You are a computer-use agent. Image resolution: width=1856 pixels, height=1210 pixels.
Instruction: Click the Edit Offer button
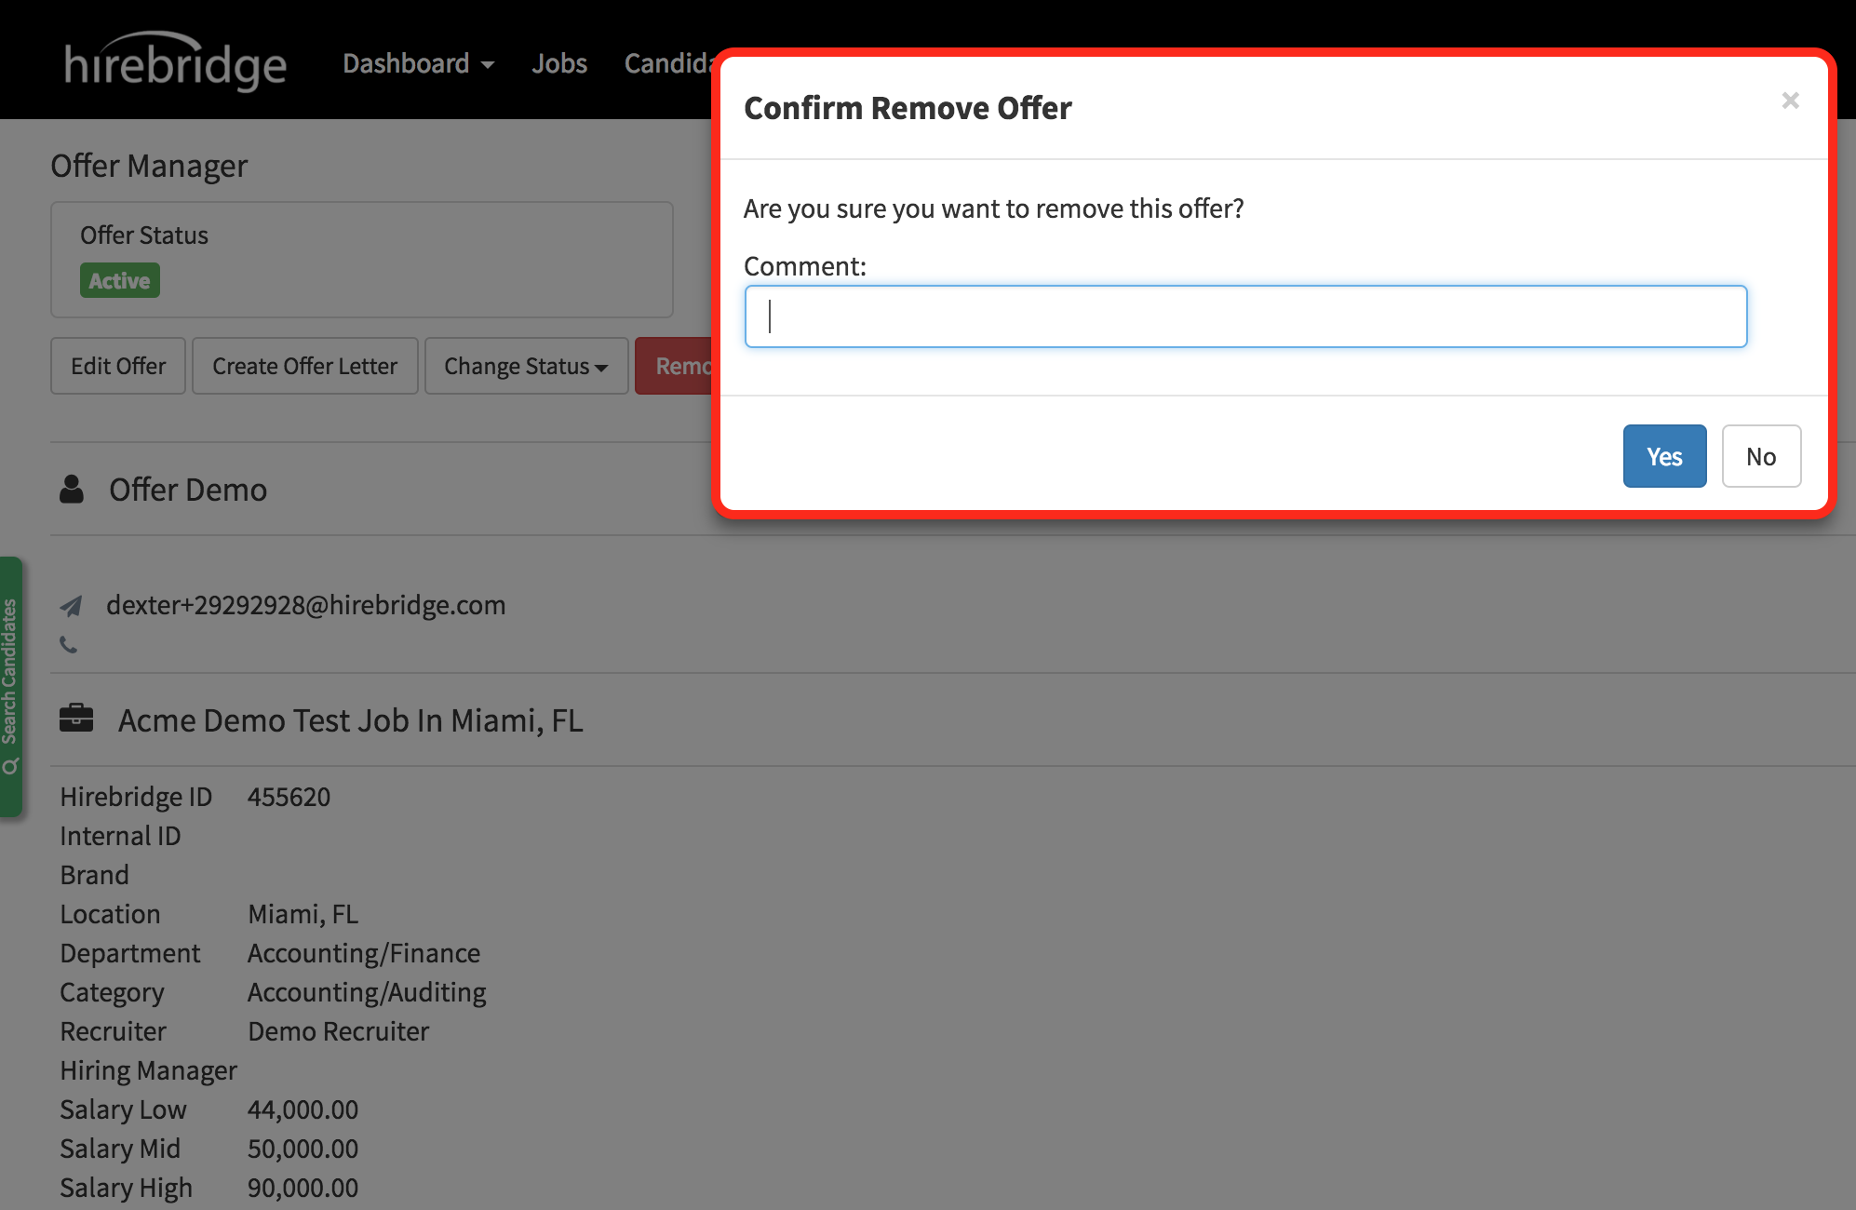118,366
